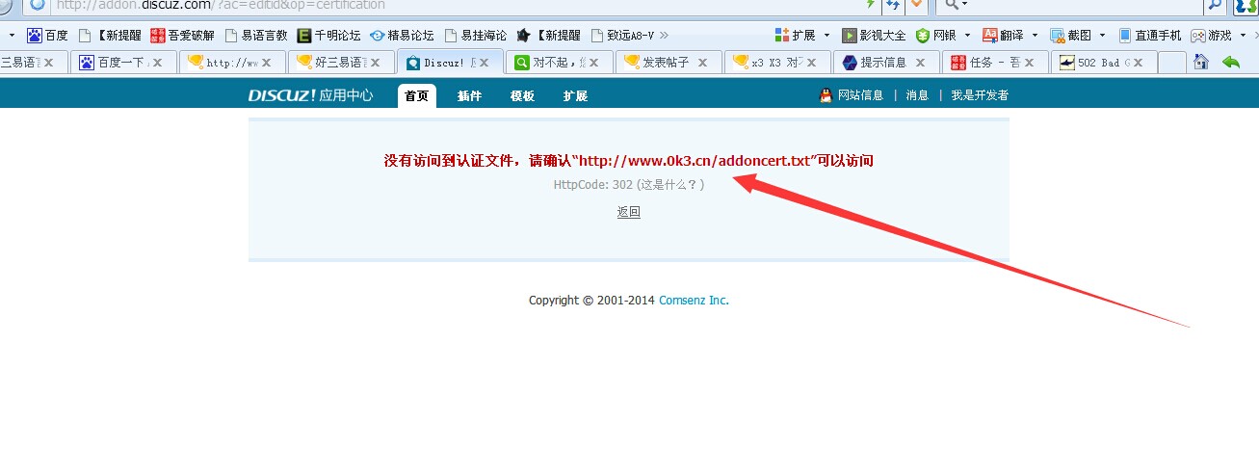Open the 易语言教 bookmark
Image resolution: width=1259 pixels, height=474 pixels.
pyautogui.click(x=255, y=36)
